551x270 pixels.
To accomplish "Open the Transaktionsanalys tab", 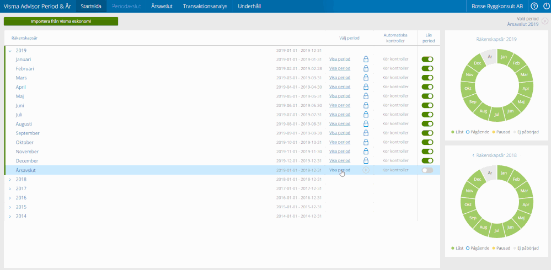I will click(206, 6).
